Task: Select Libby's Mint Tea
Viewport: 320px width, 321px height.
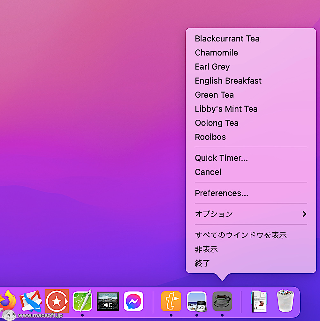Action: [x=251, y=109]
